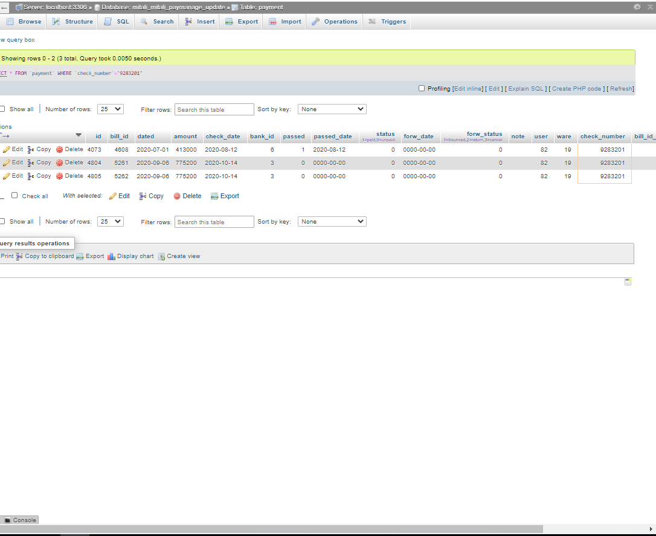Click the Export icon beside With selected
Screen dimensions: 656x536
click(x=214, y=196)
